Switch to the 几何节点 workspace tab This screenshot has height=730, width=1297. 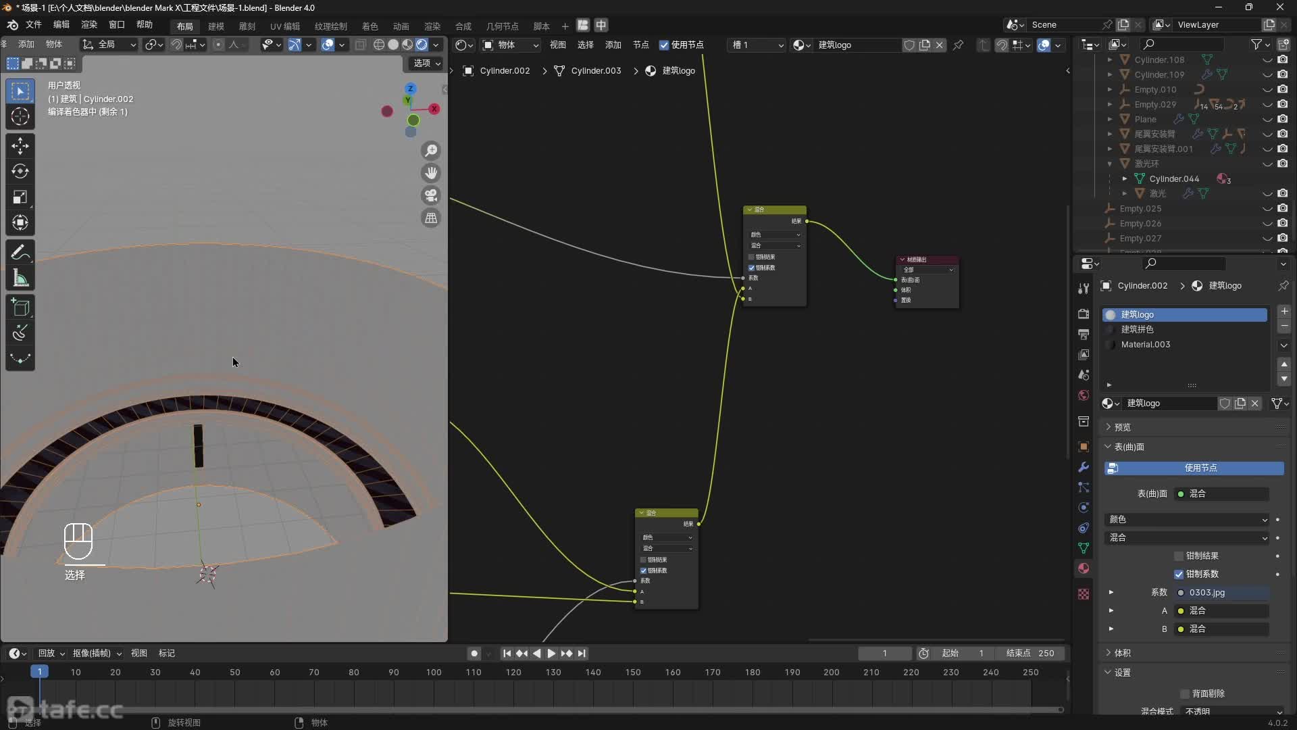(503, 26)
